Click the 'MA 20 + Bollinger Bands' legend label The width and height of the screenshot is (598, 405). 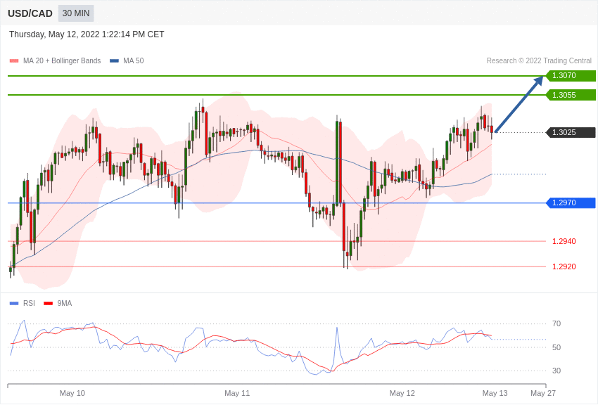tap(62, 61)
